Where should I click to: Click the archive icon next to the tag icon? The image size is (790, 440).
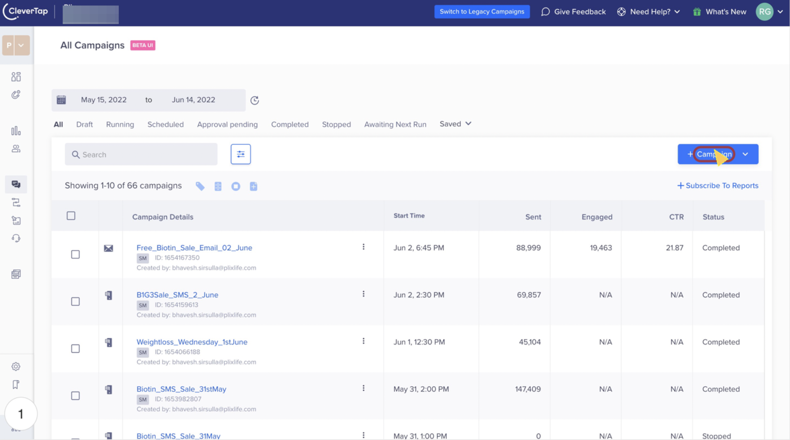(x=218, y=186)
